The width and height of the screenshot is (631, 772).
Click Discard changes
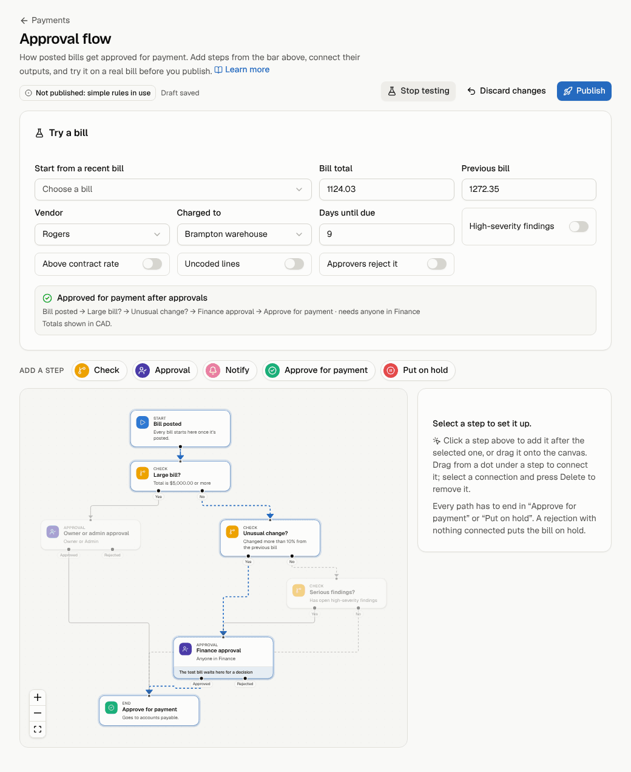coord(507,91)
